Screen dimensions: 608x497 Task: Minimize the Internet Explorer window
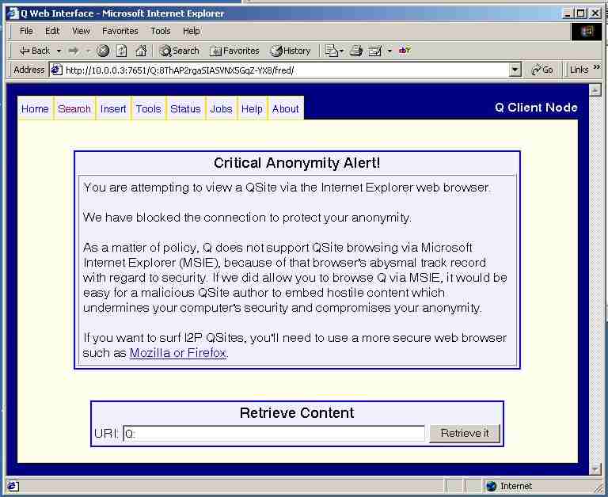pos(568,13)
